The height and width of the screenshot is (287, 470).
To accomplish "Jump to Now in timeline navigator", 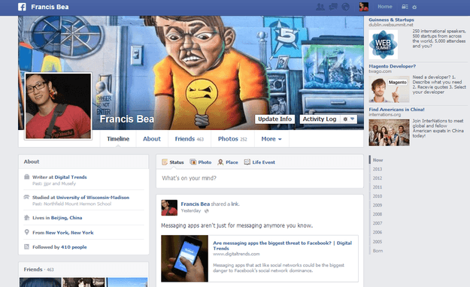I will coord(378,160).
